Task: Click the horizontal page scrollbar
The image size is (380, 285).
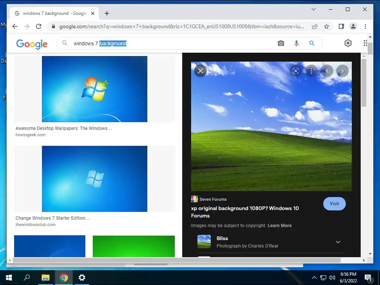Action: point(177,260)
